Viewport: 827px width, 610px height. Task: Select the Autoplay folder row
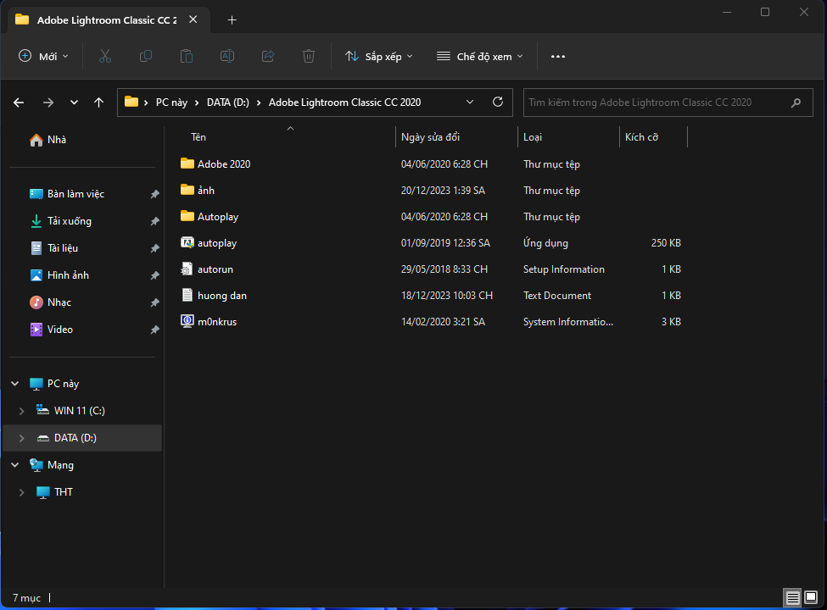coord(433,217)
